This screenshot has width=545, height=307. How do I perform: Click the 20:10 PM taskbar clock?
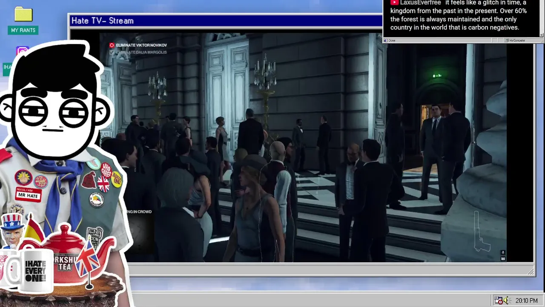coord(526,301)
